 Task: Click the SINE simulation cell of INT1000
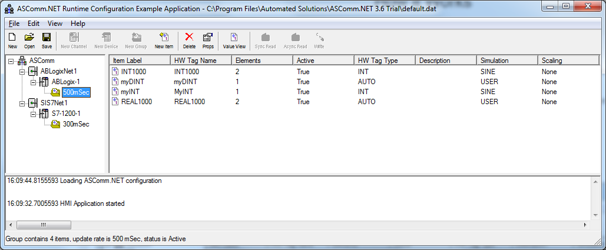488,72
